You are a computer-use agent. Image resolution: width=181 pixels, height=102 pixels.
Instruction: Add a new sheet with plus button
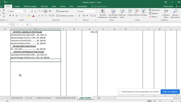pyautogui.click(x=99, y=98)
